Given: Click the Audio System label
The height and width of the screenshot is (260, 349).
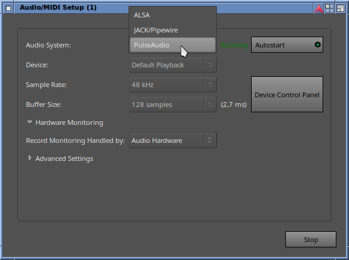Looking at the screenshot, I should pos(48,45).
